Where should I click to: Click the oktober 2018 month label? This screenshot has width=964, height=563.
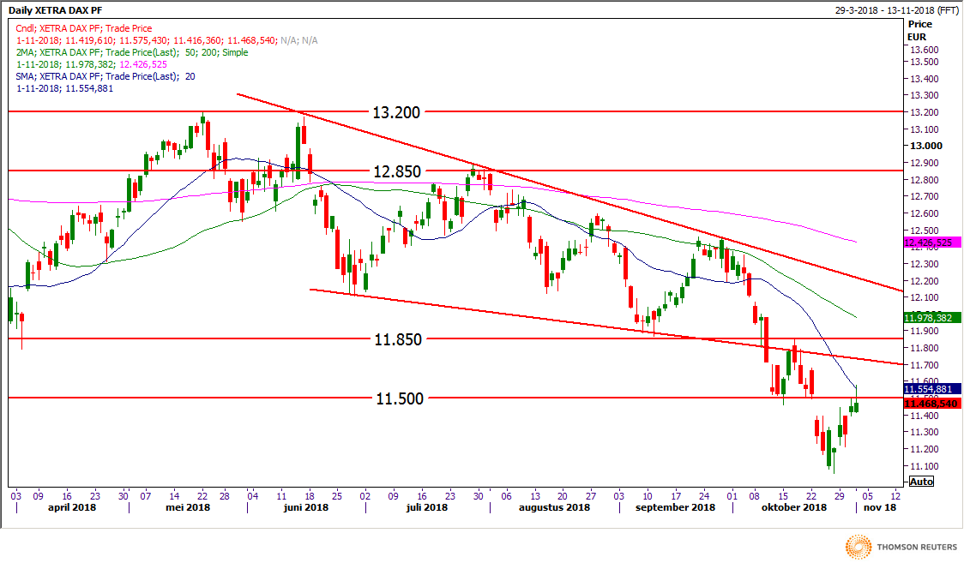point(793,507)
